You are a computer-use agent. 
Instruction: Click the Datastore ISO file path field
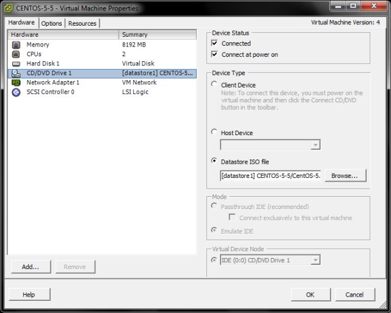pyautogui.click(x=271, y=175)
